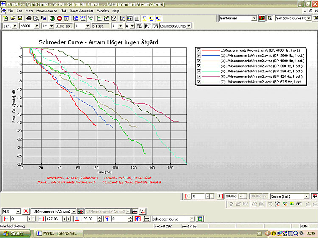Expand the Schroeder Curve plot type dropdown

point(192,219)
